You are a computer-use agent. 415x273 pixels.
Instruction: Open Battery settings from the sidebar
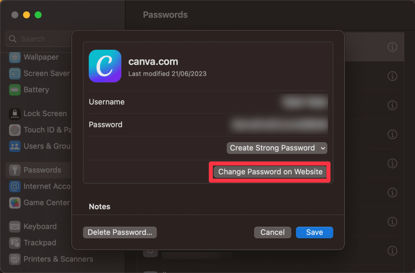click(15, 90)
